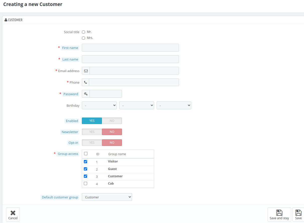Click into the Last name text box

tap(130, 59)
